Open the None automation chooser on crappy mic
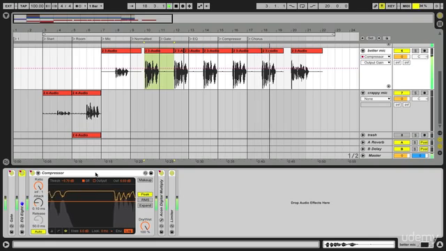The width and height of the screenshot is (446, 251). [x=376, y=99]
